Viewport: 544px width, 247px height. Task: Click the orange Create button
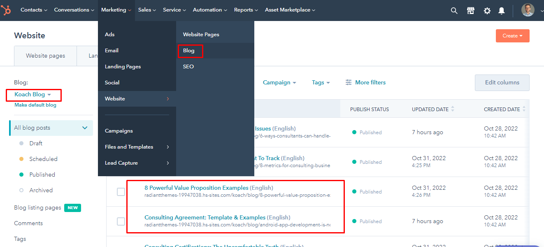tap(512, 36)
